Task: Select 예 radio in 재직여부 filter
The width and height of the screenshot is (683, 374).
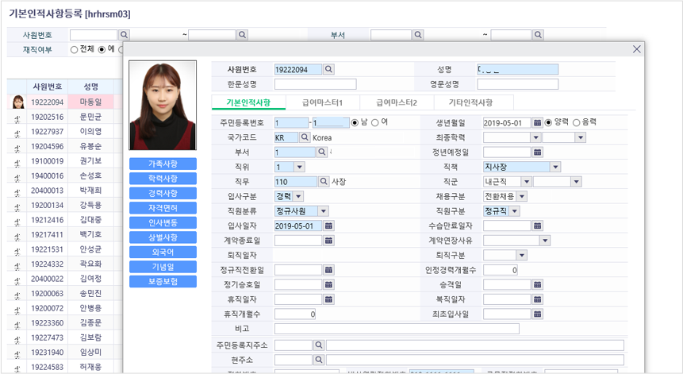Action: point(102,50)
